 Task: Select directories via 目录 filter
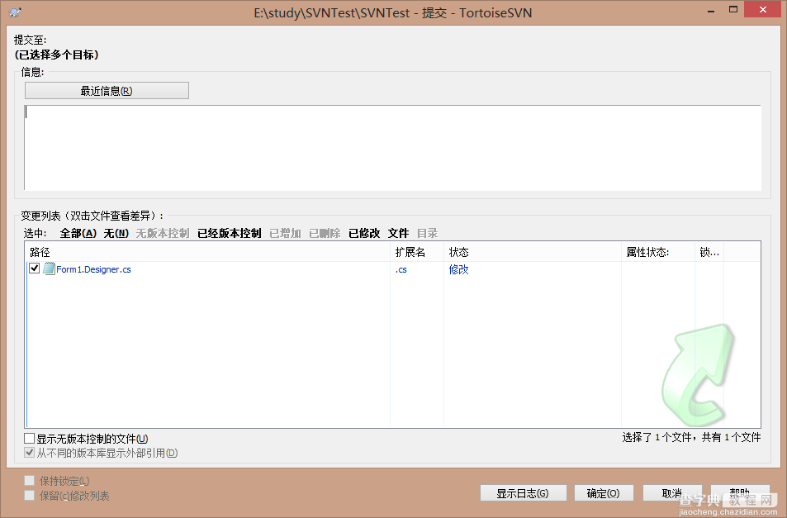point(428,234)
